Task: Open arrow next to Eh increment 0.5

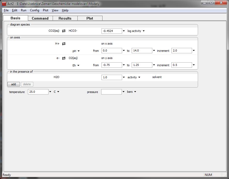Action: tap(194, 65)
